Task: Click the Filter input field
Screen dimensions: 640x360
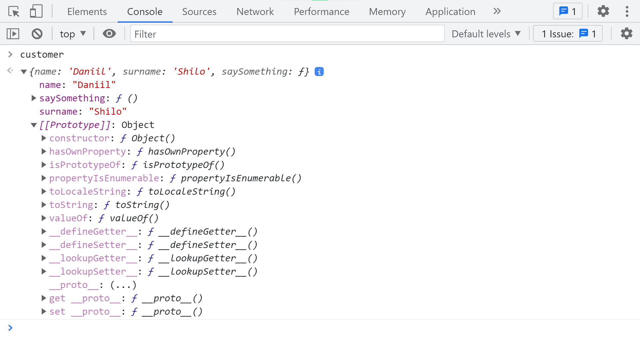Action: 287,34
